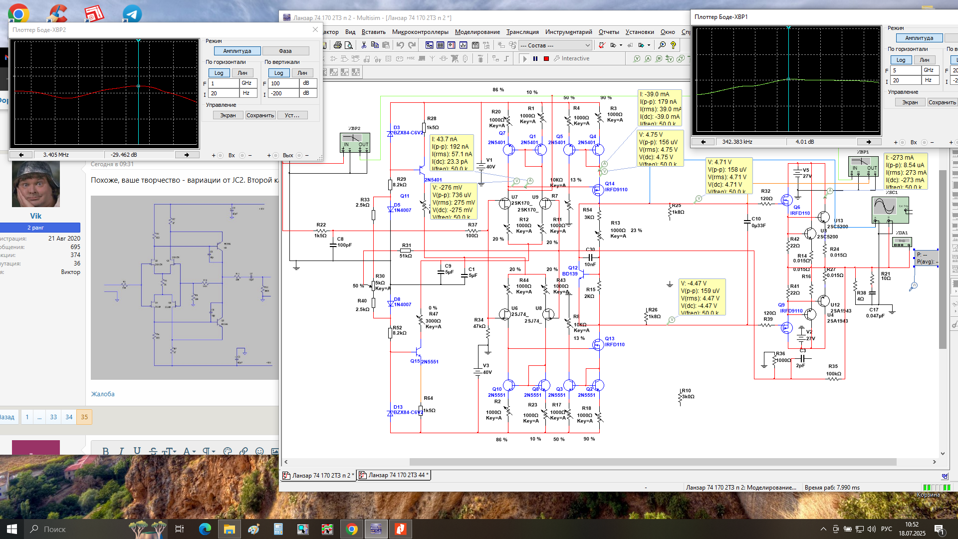Switch to 'Ланзар 74 170 2Т3 44' tab
Viewport: 958px width, 539px height.
point(394,475)
